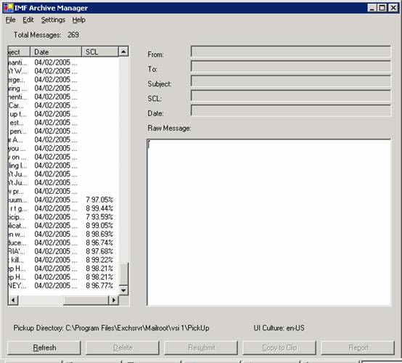The height and width of the screenshot is (363, 402).
Task: Select the message with SCL 7 97.05%
Action: pyautogui.click(x=63, y=200)
